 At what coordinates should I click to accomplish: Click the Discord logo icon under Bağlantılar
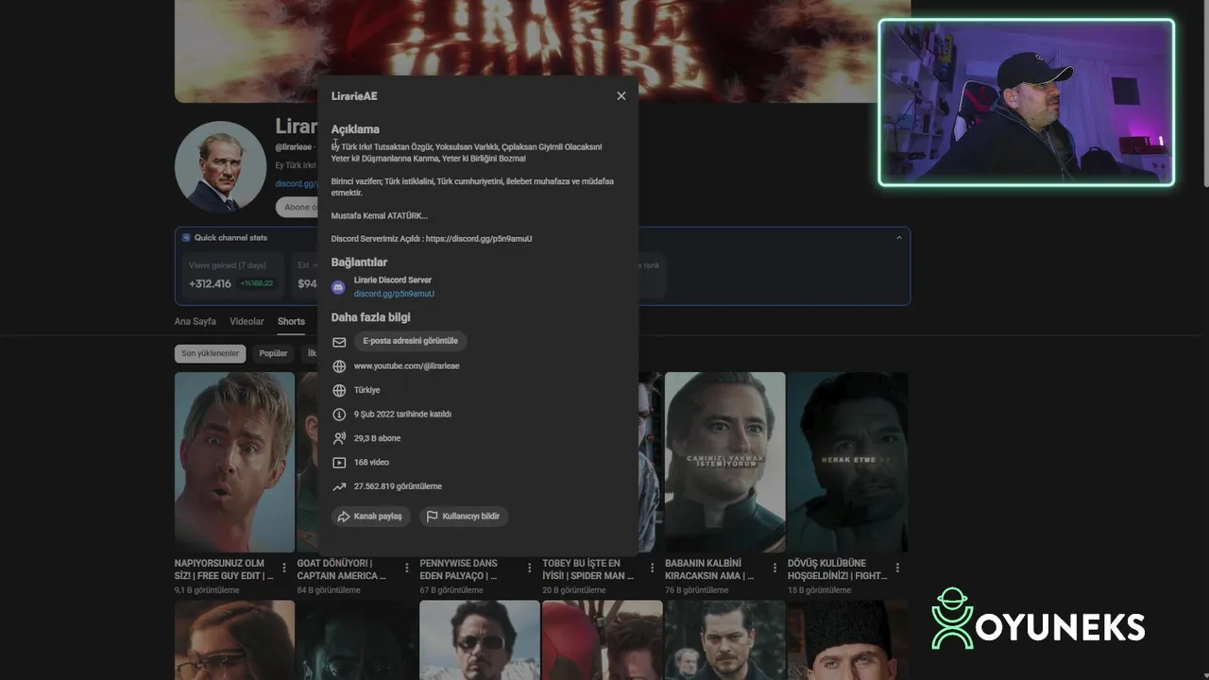pos(339,287)
